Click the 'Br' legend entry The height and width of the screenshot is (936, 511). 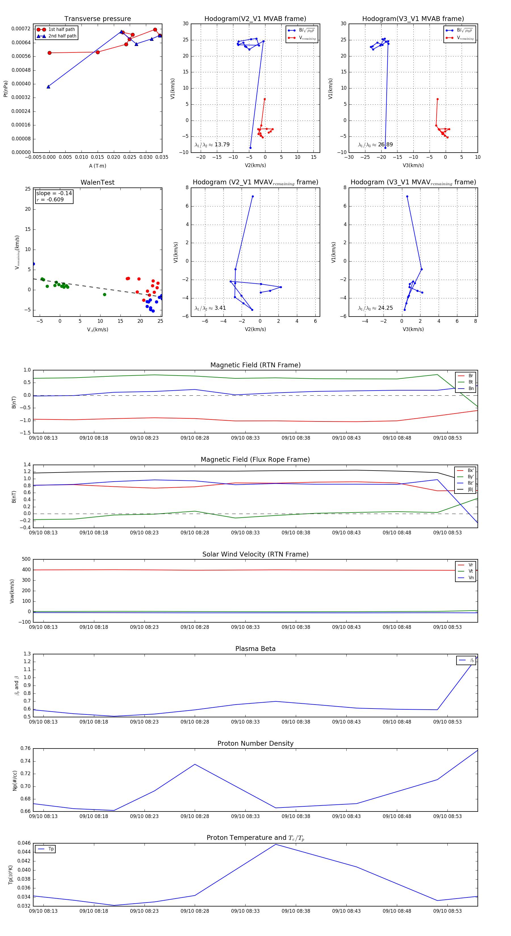point(466,376)
